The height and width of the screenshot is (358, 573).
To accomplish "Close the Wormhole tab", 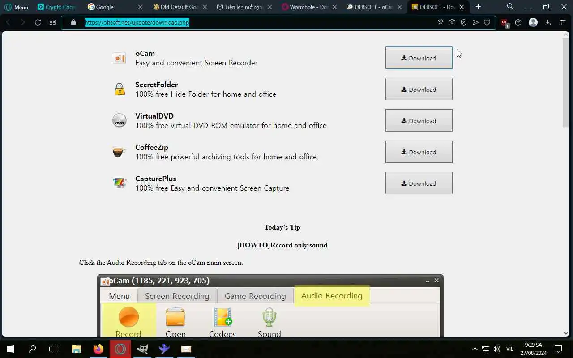I will [x=335, y=7].
